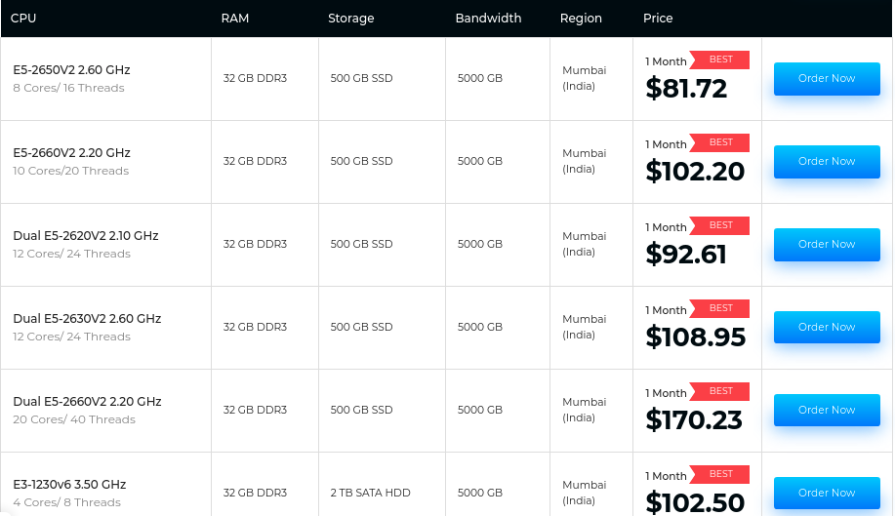Click the 2 TB SATA HDD storage cell
This screenshot has width=895, height=516.
371,493
